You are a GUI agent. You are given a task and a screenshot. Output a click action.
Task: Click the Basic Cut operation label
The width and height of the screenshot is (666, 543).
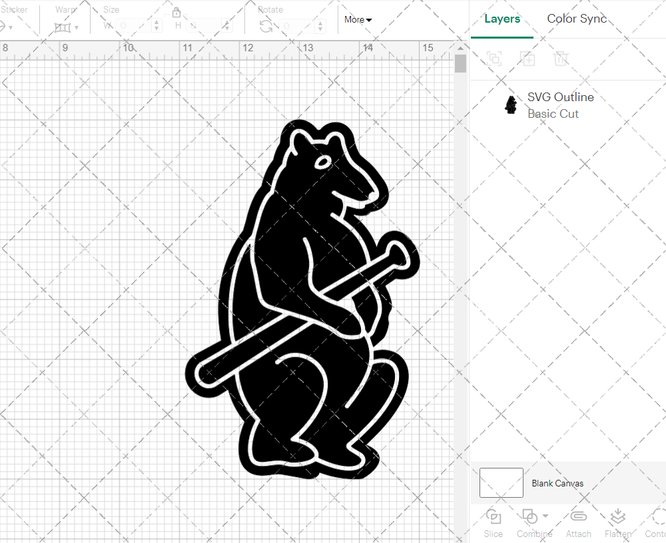click(553, 114)
